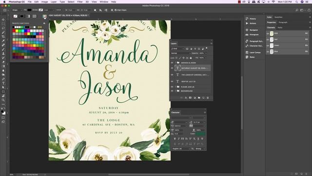Image resolution: width=312 pixels, height=176 pixels.
Task: Toggle visibility of Red channel
Action: [268, 40]
